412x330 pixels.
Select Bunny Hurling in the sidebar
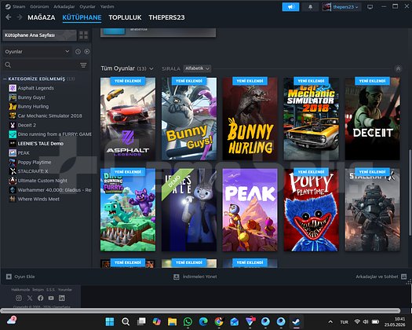point(33,107)
